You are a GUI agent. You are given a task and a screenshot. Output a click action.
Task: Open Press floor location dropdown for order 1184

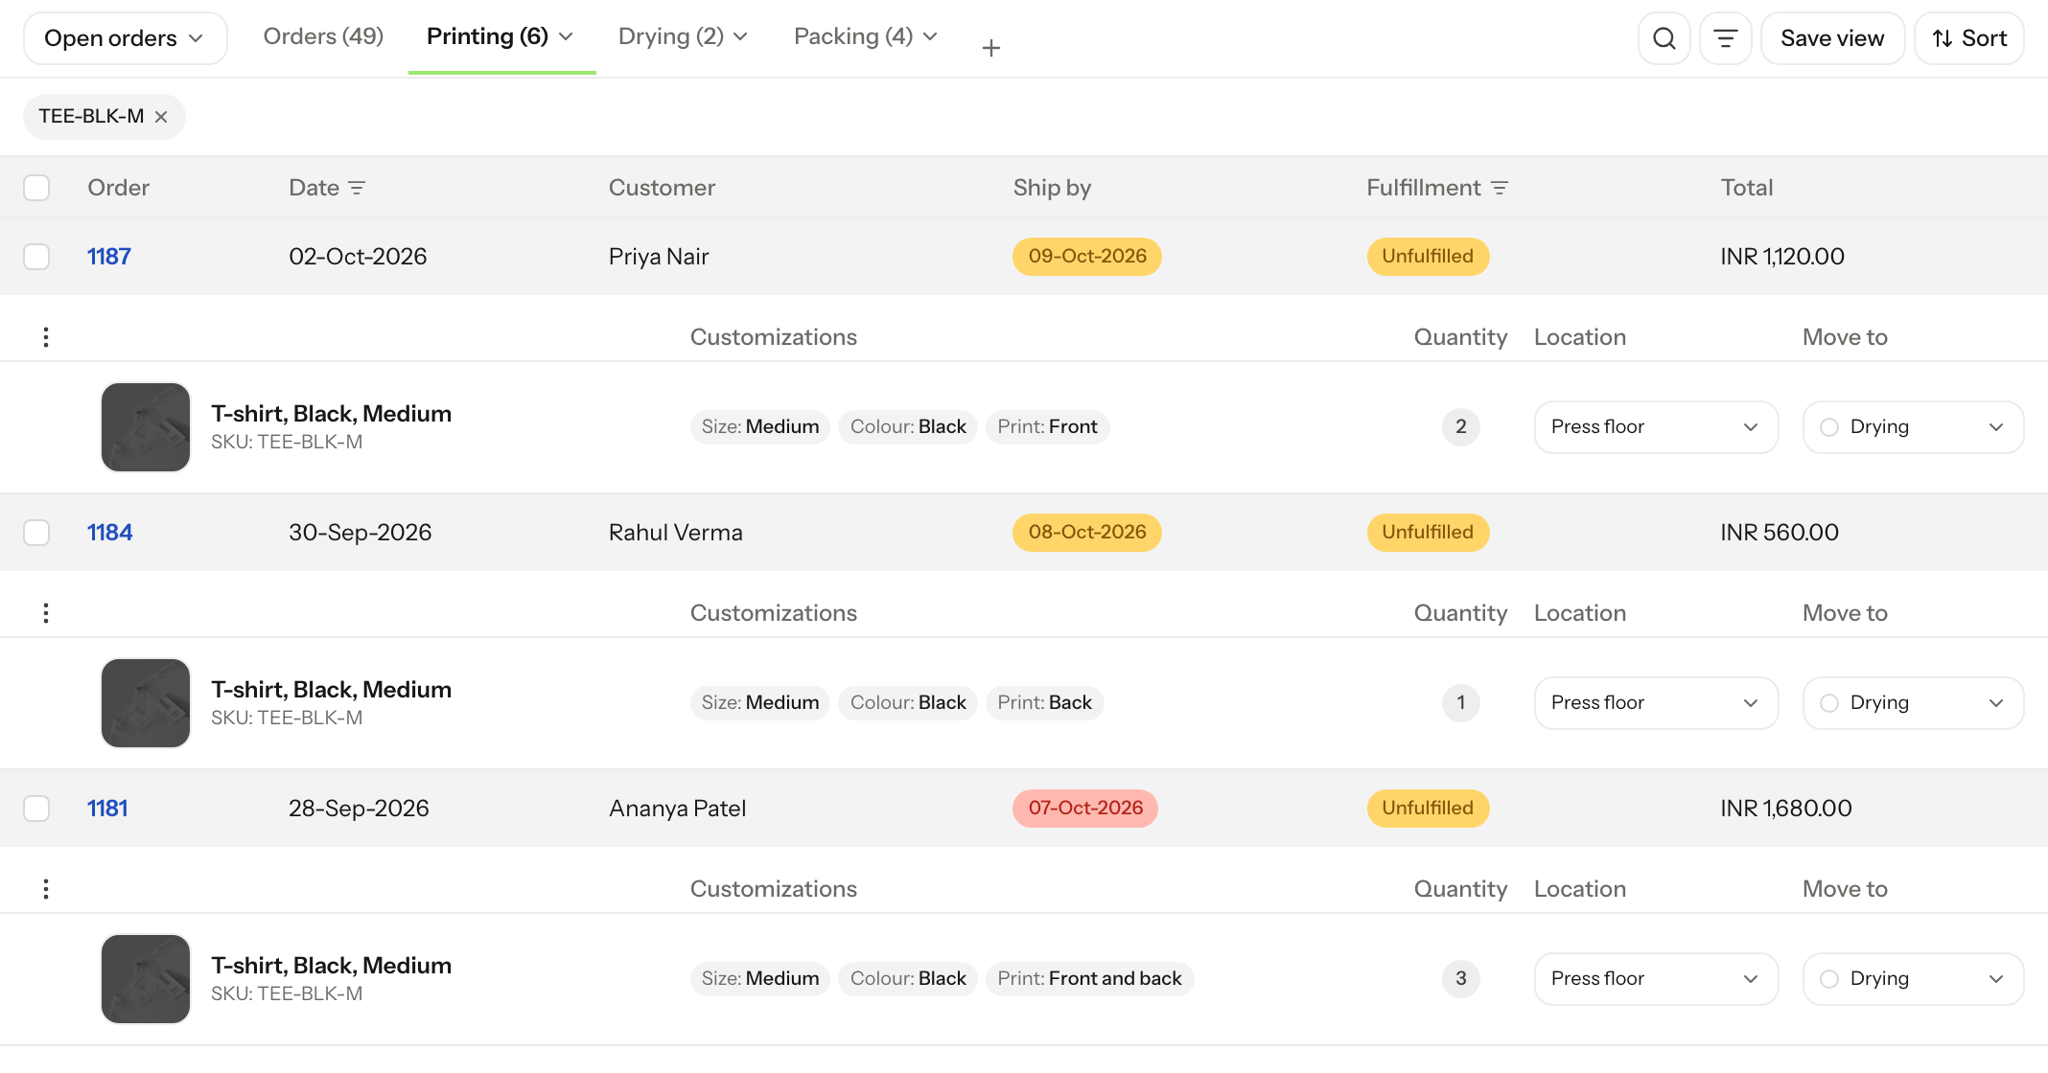point(1656,703)
